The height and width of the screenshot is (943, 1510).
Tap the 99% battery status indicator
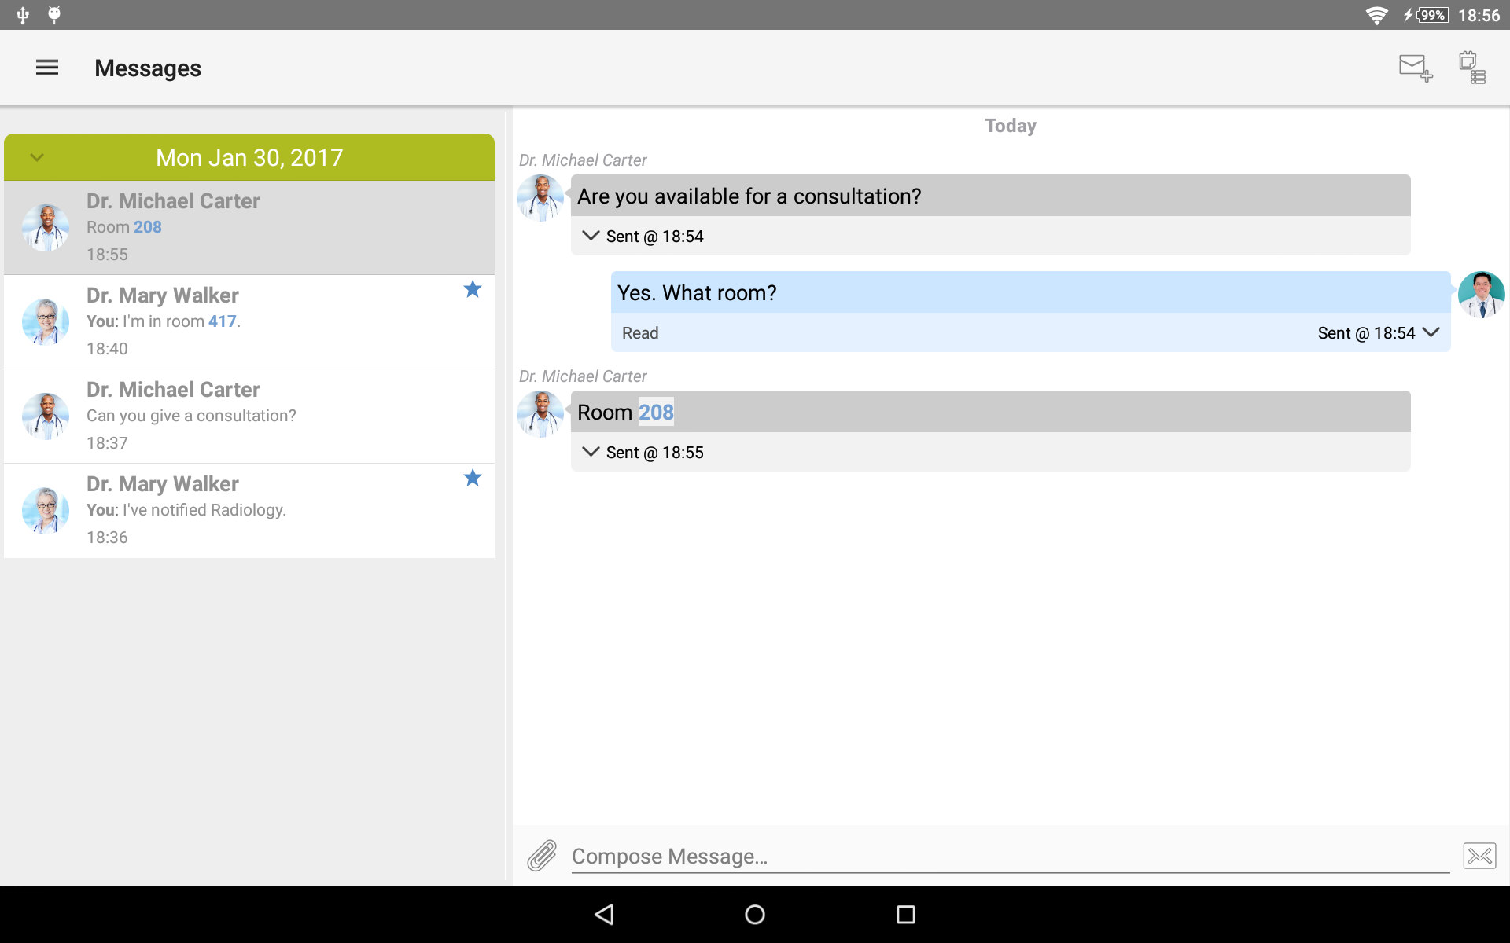[1427, 15]
